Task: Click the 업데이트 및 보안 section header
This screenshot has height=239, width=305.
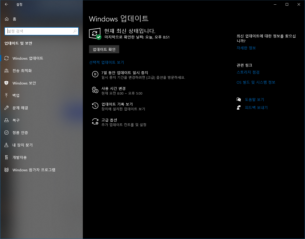Action: [x=18, y=43]
